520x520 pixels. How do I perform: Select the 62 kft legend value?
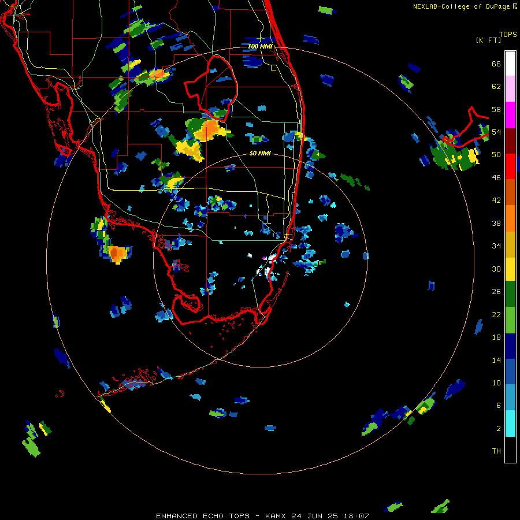(x=496, y=87)
